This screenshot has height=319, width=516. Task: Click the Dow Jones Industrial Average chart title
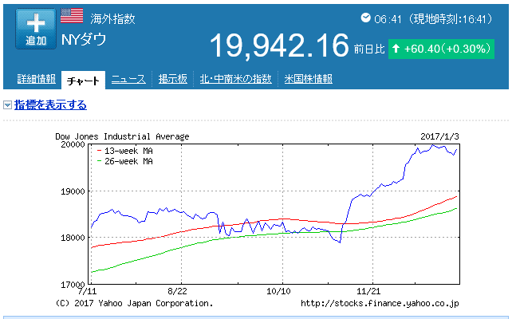[122, 136]
